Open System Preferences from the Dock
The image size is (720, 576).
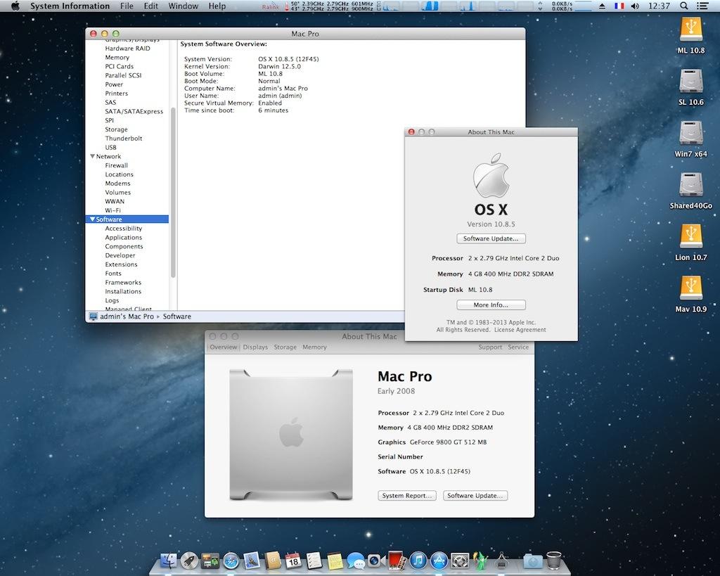pyautogui.click(x=460, y=561)
